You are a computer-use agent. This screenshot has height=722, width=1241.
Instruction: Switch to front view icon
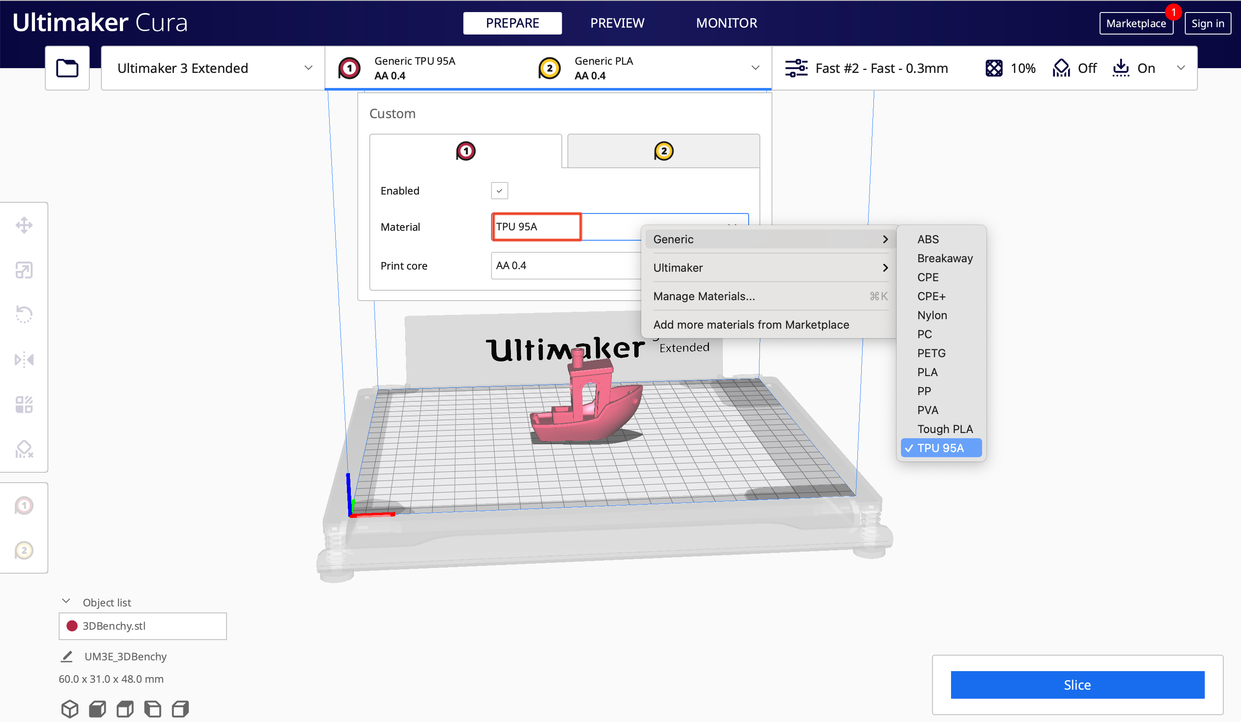(97, 709)
